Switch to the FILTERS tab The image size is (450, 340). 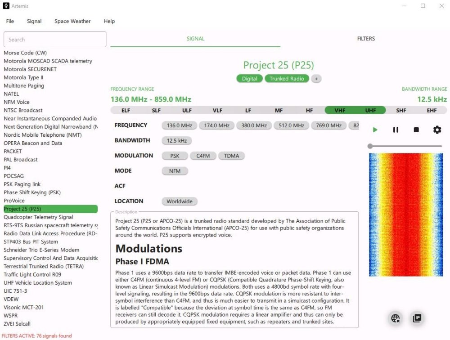[x=365, y=39]
